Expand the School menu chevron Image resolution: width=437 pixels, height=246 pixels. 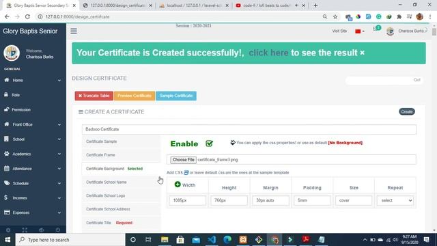tap(59, 139)
